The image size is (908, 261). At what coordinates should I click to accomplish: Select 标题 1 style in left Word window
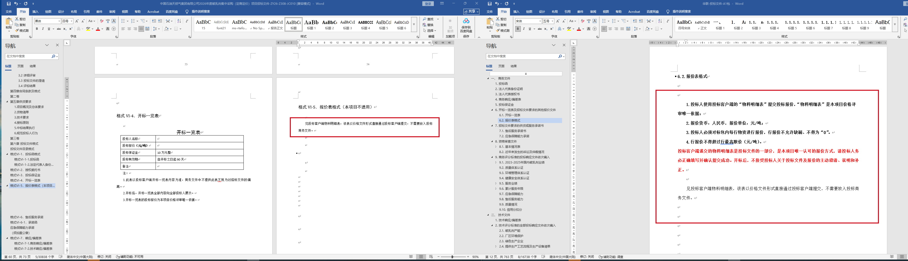pos(311,24)
